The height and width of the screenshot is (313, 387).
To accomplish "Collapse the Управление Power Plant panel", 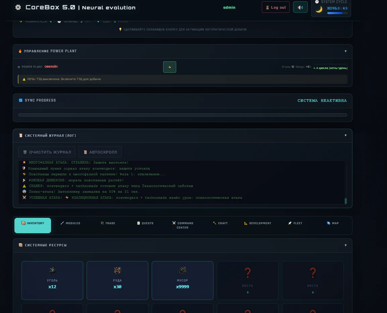I will tap(345, 51).
